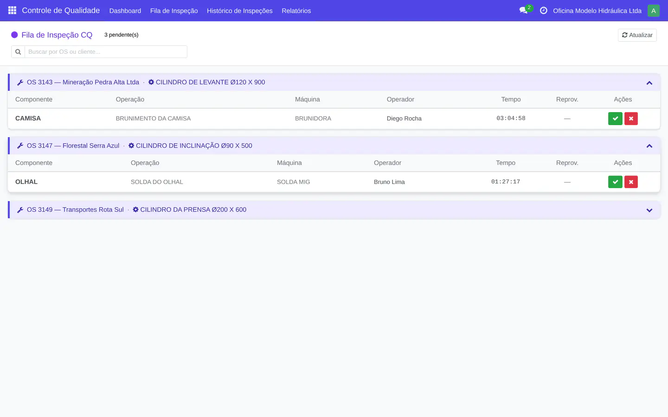
Task: Collapse the OS 3143 section
Action: pos(649,83)
